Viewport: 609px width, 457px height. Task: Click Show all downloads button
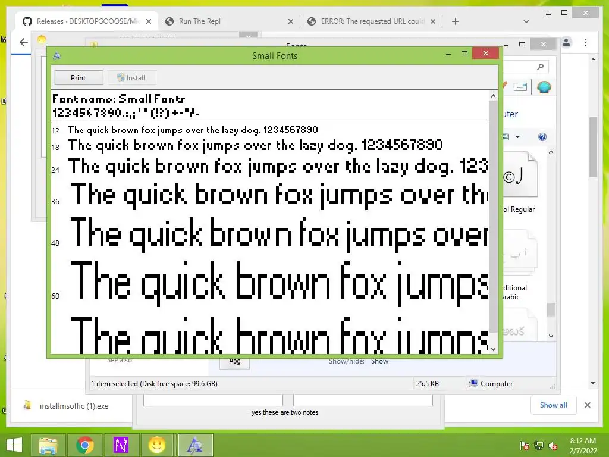point(554,405)
